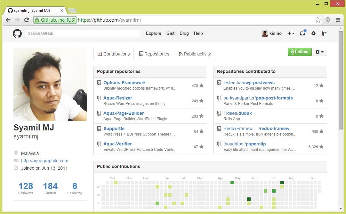This screenshot has height=214, width=346.
Task: View the 6 Following count
Action: pos(75,188)
